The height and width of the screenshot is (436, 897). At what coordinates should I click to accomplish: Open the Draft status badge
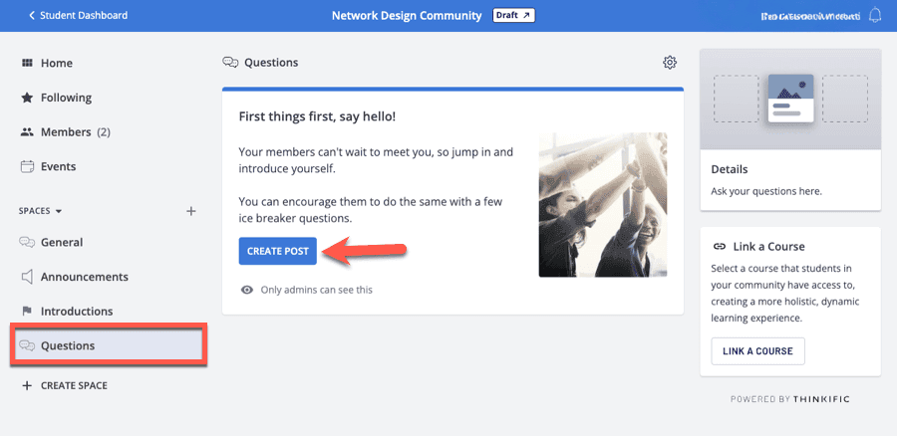pos(513,15)
